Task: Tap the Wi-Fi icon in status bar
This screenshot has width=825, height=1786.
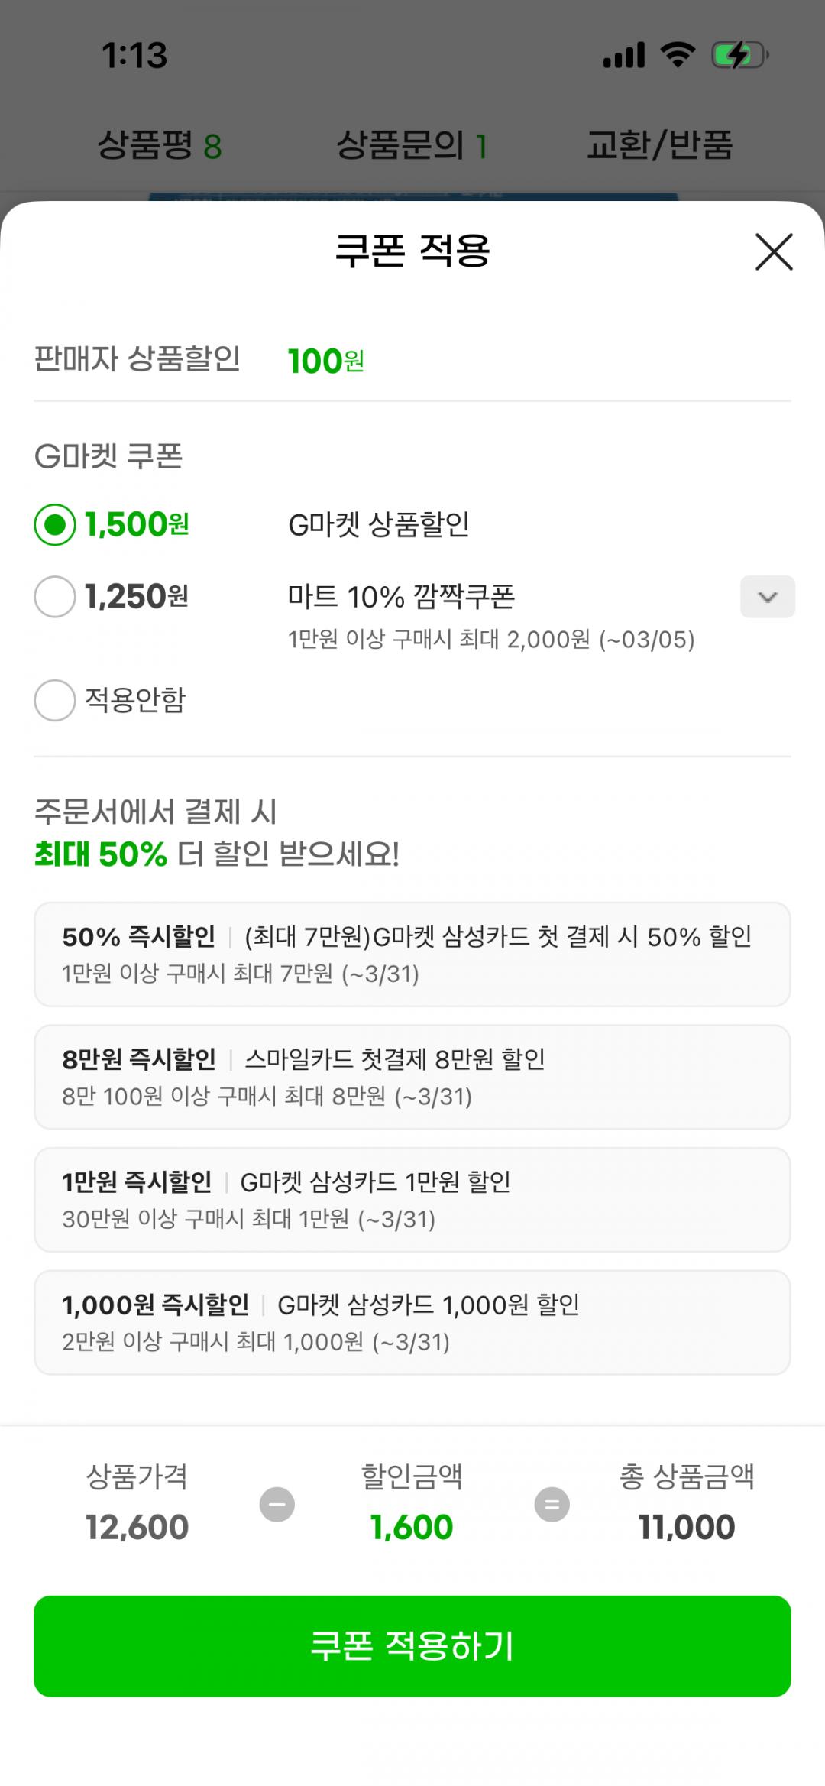Action: pyautogui.click(x=678, y=55)
